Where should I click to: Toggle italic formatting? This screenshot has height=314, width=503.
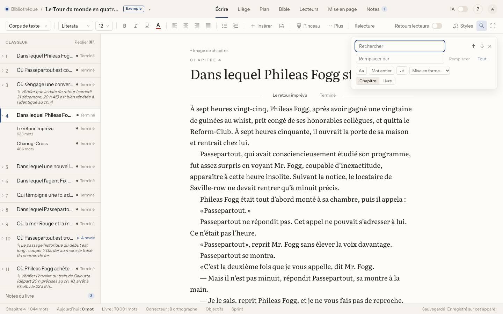click(136, 26)
